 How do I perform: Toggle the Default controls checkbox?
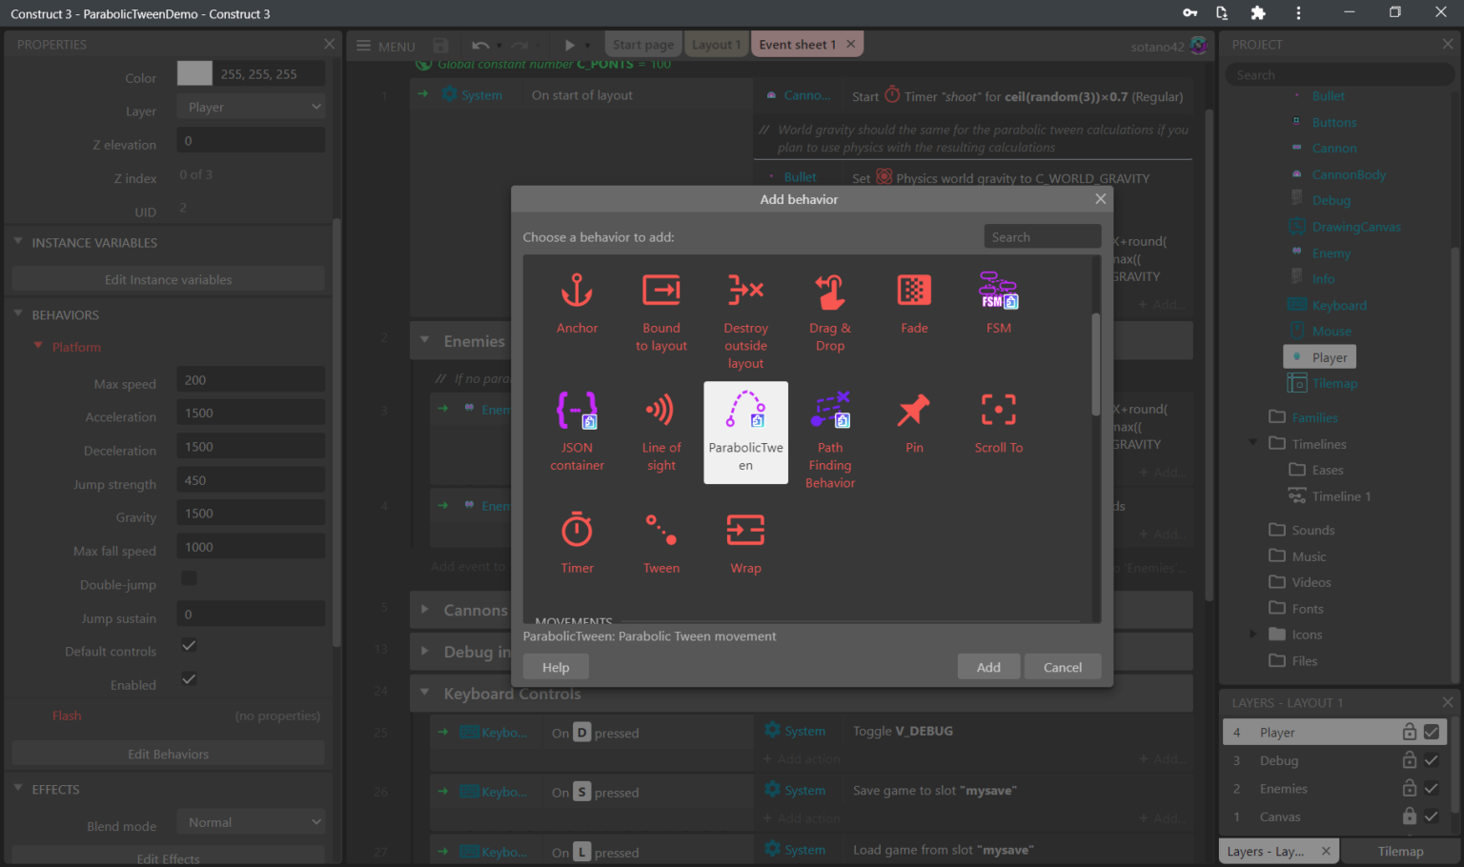189,646
